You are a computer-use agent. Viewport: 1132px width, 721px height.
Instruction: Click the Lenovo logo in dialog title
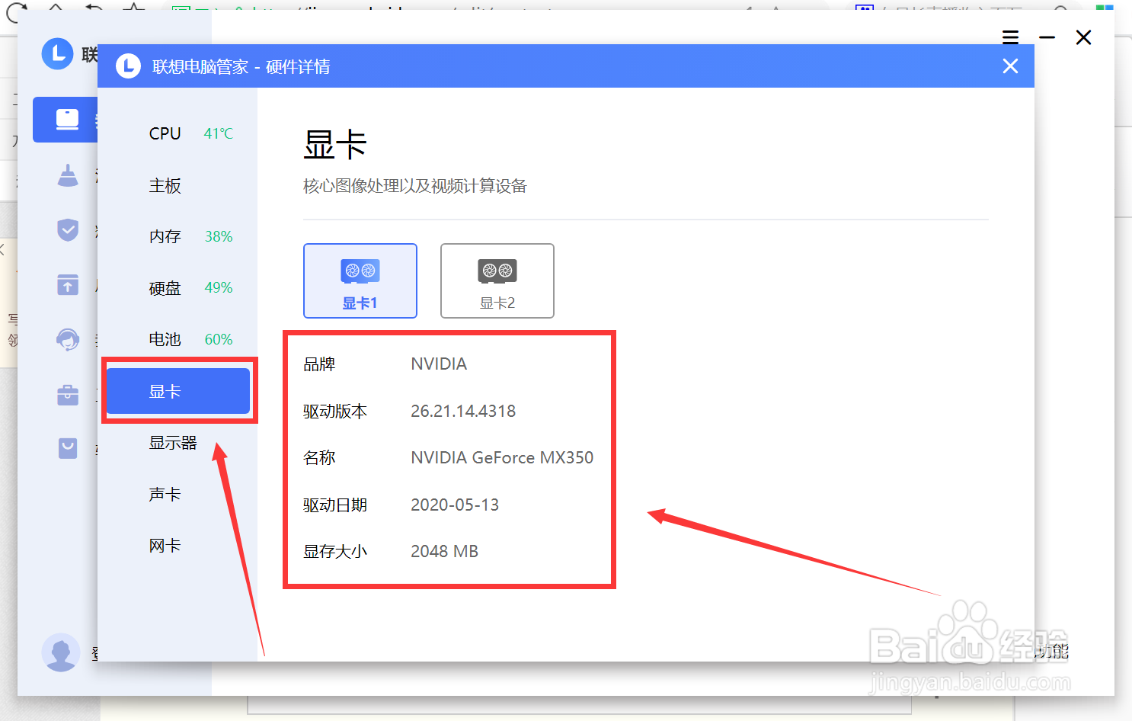click(128, 66)
